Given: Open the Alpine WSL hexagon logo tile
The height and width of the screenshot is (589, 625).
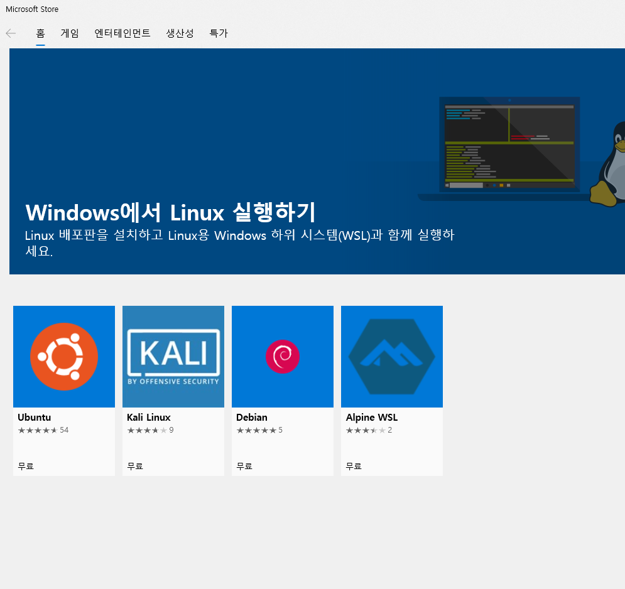Looking at the screenshot, I should 392,356.
